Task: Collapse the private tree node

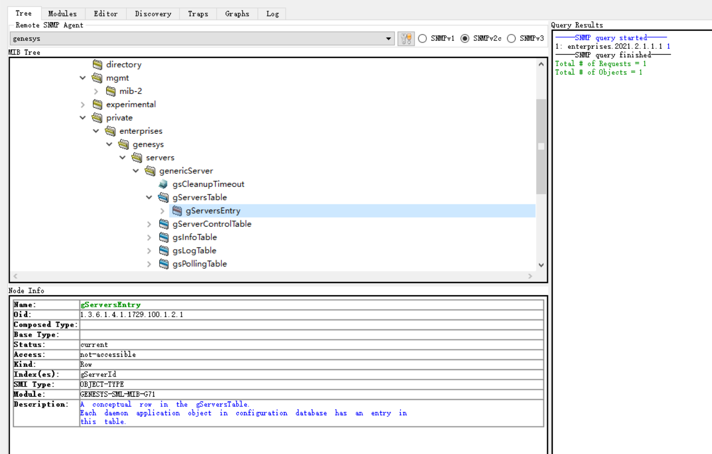Action: [83, 118]
